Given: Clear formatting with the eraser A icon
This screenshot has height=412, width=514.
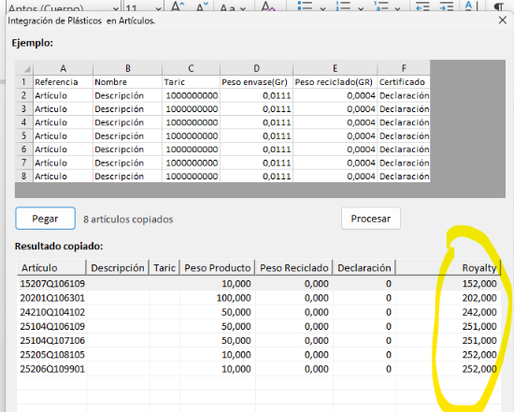Looking at the screenshot, I should (268, 6).
